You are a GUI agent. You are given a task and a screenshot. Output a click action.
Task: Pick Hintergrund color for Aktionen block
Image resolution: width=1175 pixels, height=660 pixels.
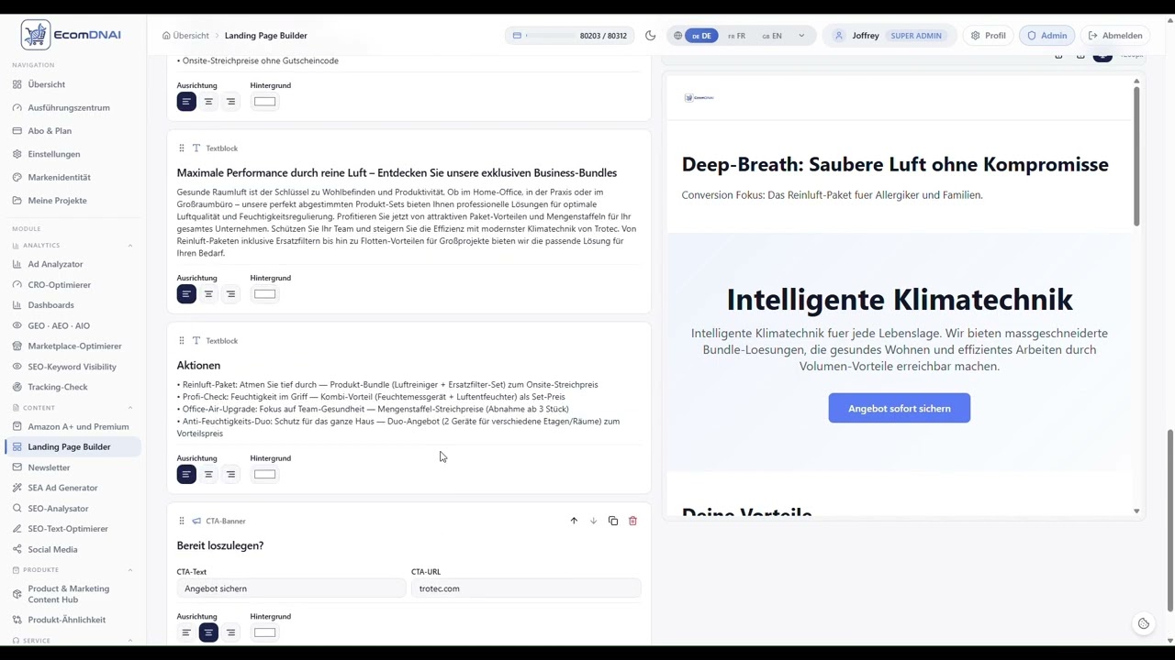pos(264,474)
